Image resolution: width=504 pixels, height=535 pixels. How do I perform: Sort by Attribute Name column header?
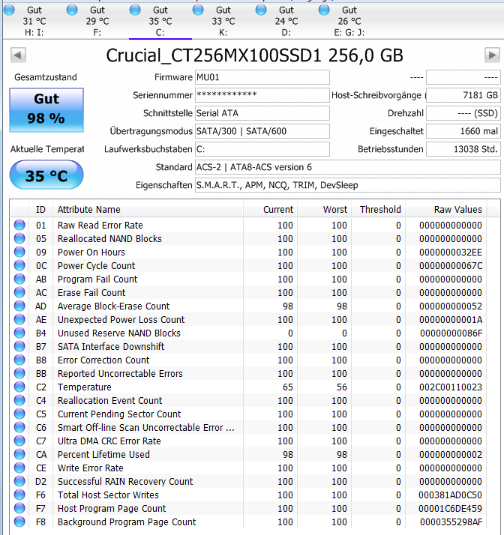pyautogui.click(x=148, y=210)
